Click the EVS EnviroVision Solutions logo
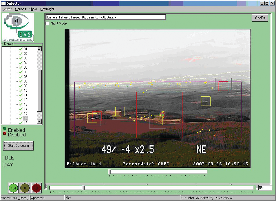This screenshot has height=201, width=276. (x=18, y=27)
